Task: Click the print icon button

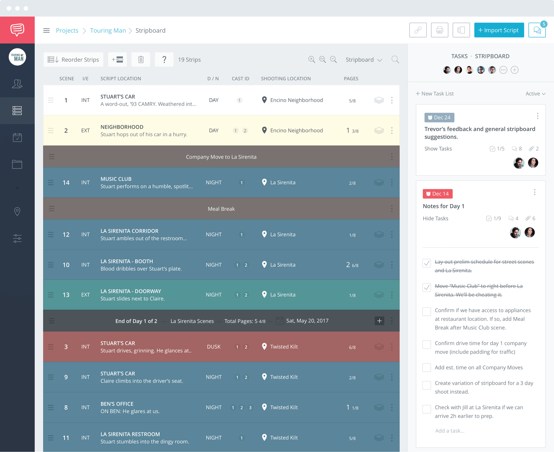Action: pyautogui.click(x=439, y=30)
